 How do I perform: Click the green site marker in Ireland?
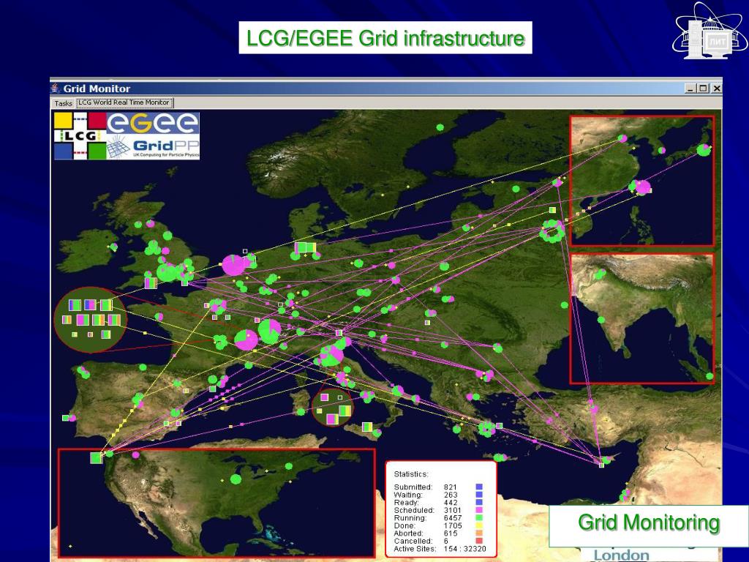pos(113,247)
